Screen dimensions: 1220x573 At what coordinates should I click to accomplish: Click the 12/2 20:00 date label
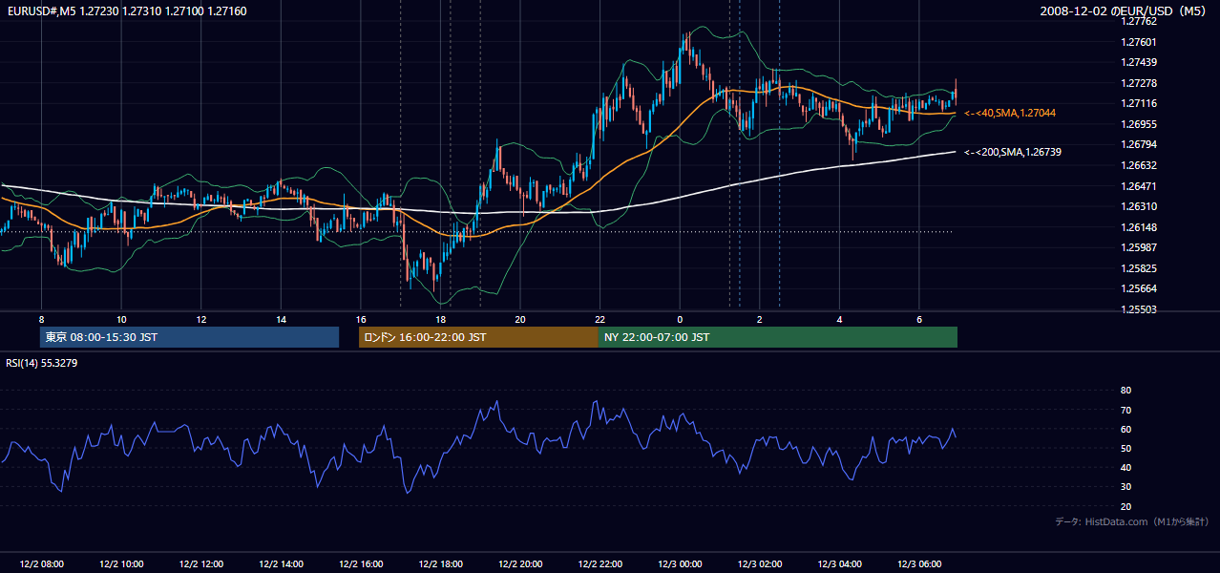pyautogui.click(x=520, y=564)
